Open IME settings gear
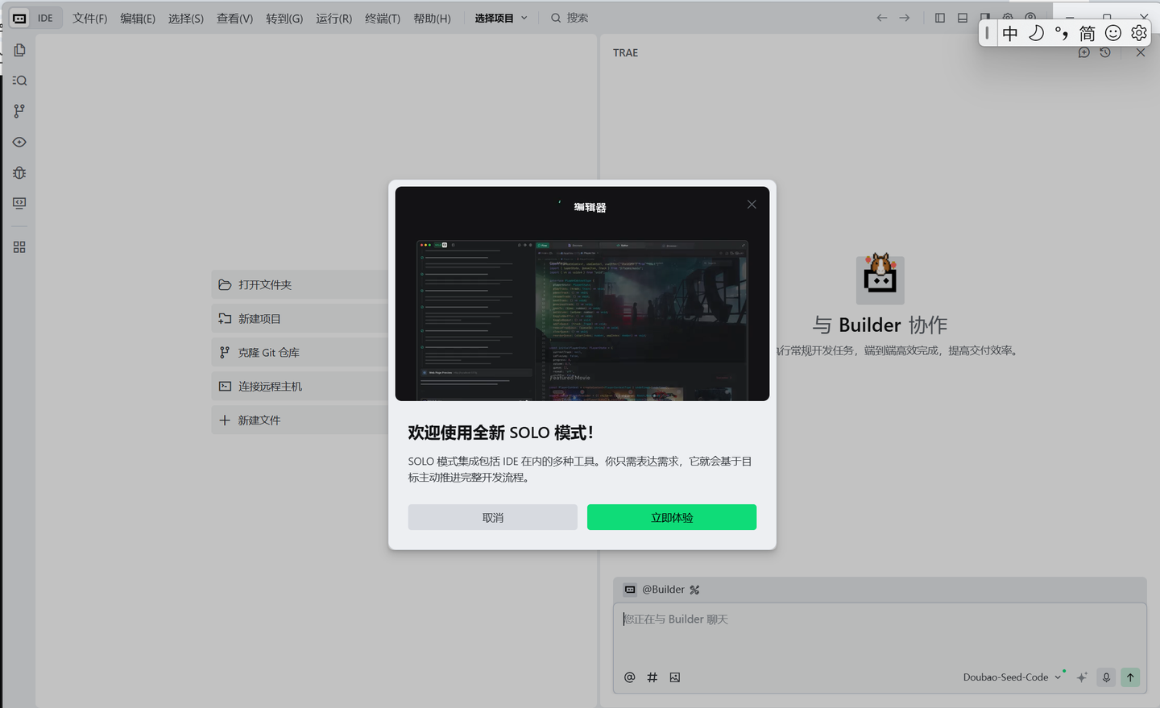The image size is (1160, 708). tap(1139, 33)
